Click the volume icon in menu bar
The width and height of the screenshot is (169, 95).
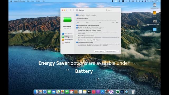pos(126,1)
